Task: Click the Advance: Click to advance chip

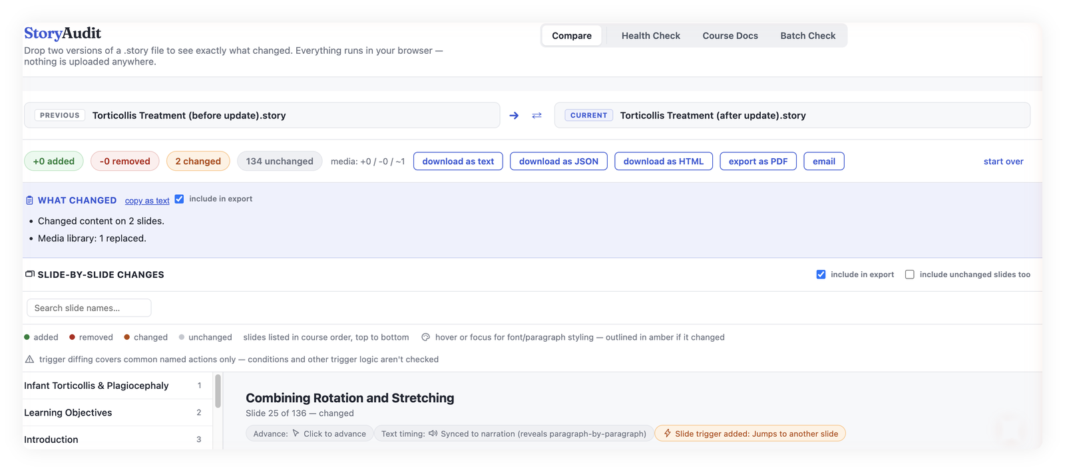Action: [x=310, y=433]
